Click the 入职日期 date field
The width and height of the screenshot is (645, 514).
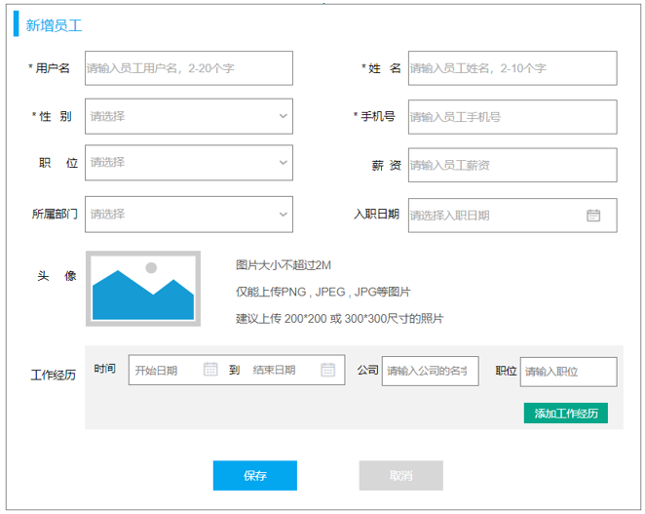coord(492,216)
